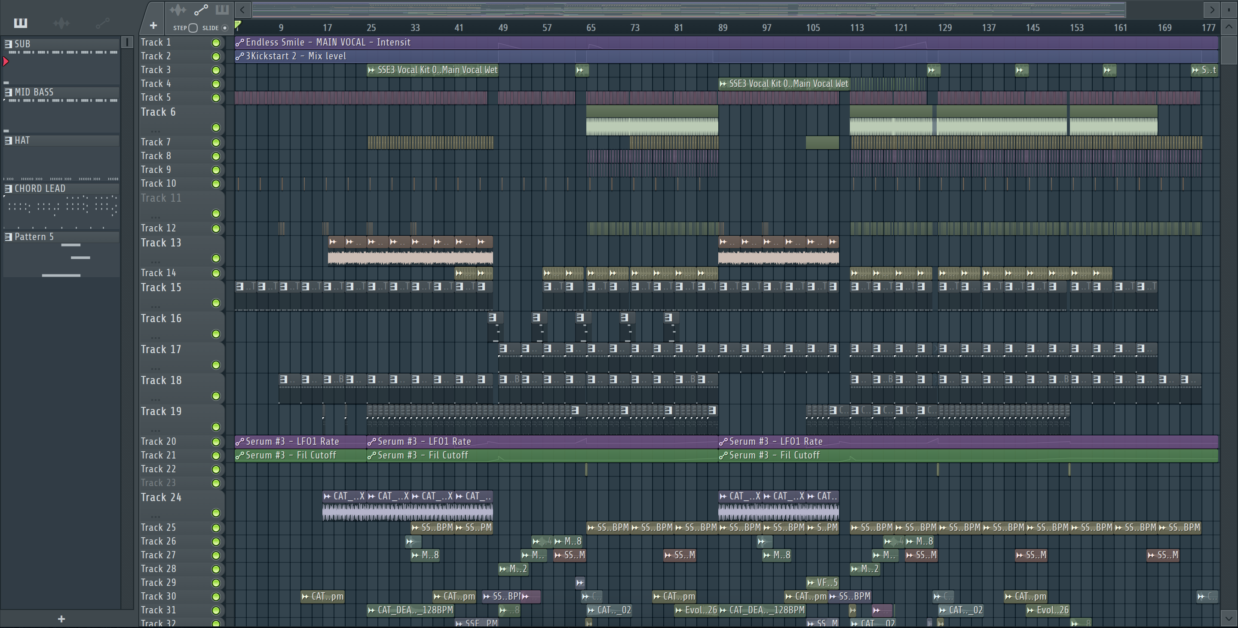1238x628 pixels.
Task: Select Serum #3 Fil Cutoff clip at bar 1
Action: coord(300,456)
